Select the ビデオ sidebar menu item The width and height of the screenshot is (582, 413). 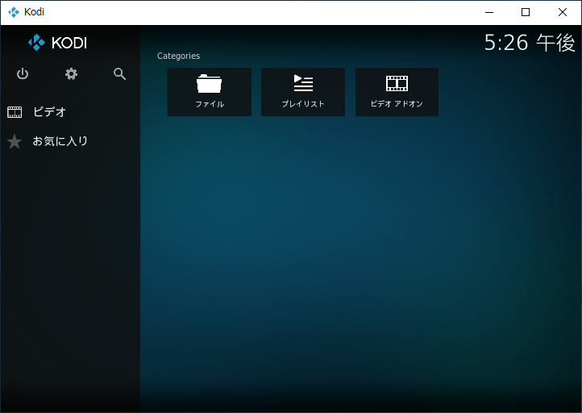pos(50,112)
